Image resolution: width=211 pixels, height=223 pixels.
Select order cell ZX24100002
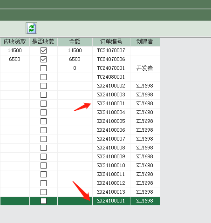(x=111, y=86)
